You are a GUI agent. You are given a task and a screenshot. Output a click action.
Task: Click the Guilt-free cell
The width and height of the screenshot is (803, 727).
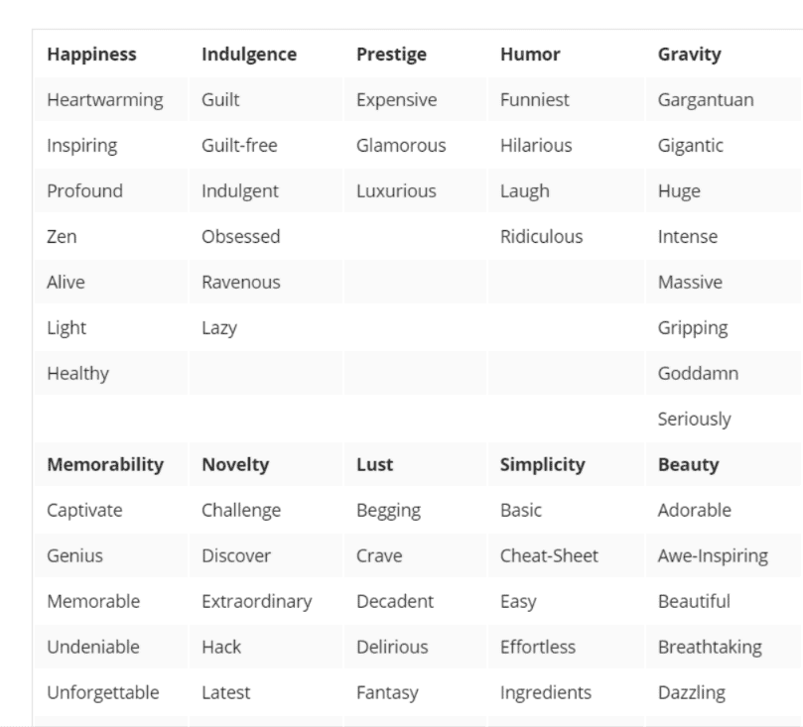point(239,145)
